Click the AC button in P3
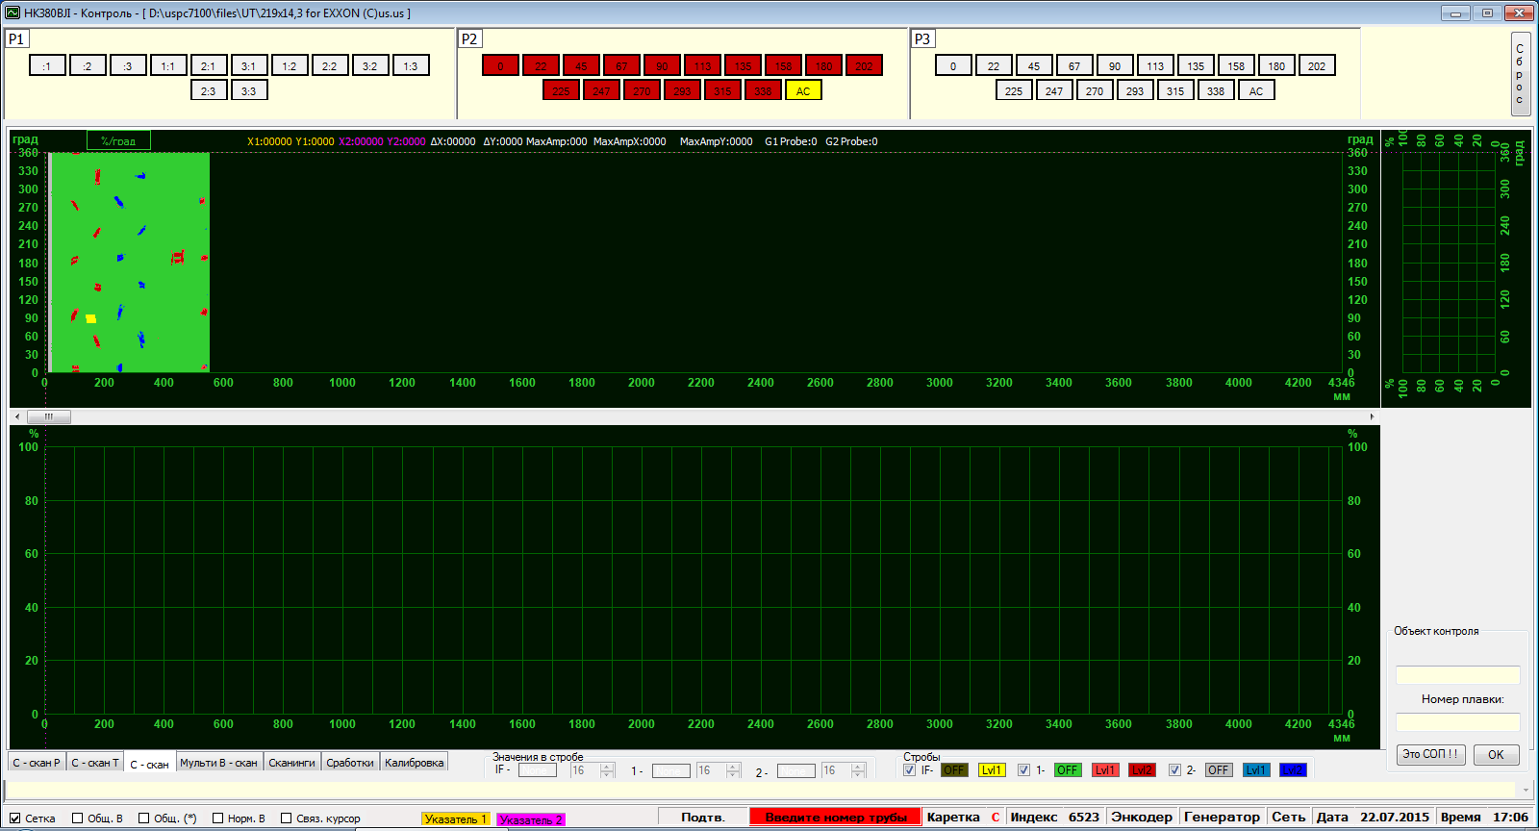 pyautogui.click(x=1256, y=90)
